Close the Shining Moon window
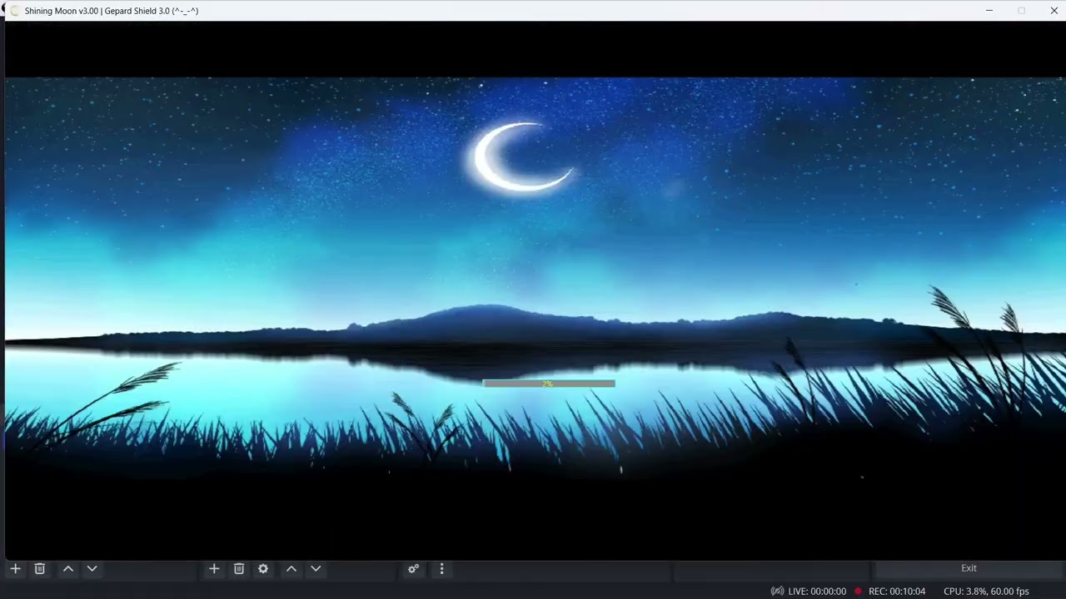 click(1054, 11)
